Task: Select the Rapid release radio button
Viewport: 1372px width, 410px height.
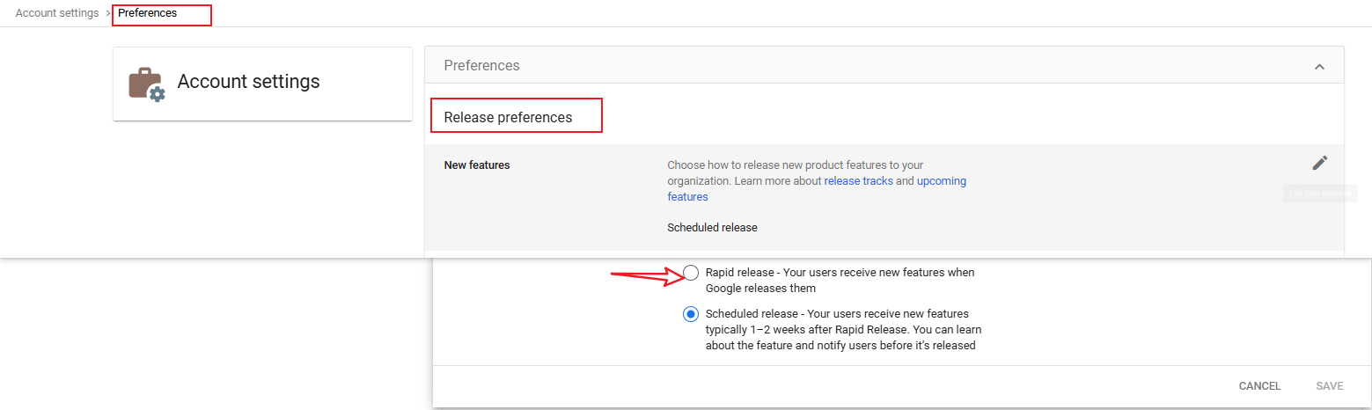Action: (691, 273)
